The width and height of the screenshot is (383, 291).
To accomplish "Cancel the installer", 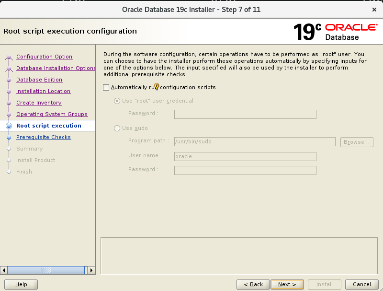I will pyautogui.click(x=362, y=284).
